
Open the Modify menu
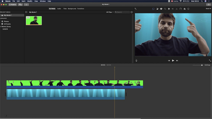pos(30,1)
